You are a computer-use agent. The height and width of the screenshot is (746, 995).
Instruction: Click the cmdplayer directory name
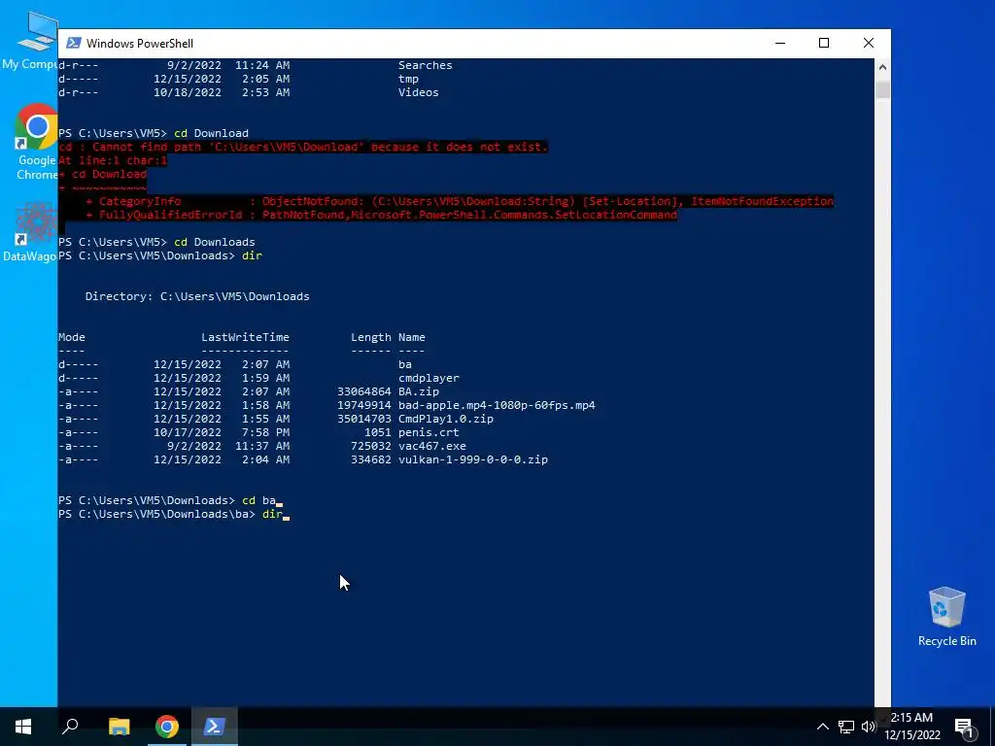pos(429,378)
